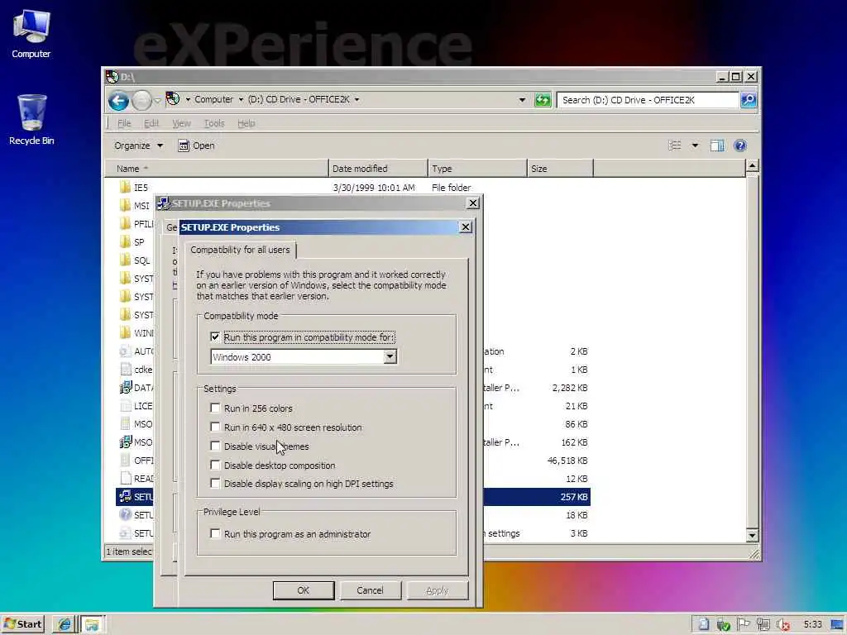The height and width of the screenshot is (635, 847).
Task: Click OK in SETUP.EXE Properties
Action: [x=304, y=590]
